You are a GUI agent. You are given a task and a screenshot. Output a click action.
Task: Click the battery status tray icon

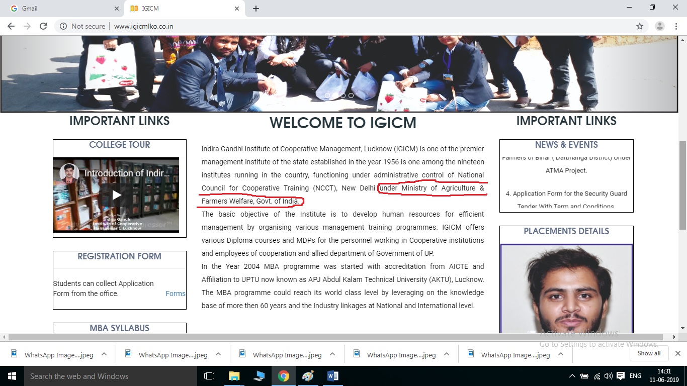(x=584, y=376)
